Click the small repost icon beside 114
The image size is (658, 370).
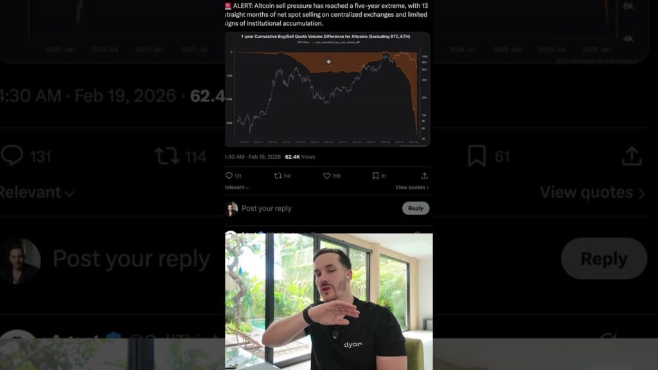click(x=278, y=176)
